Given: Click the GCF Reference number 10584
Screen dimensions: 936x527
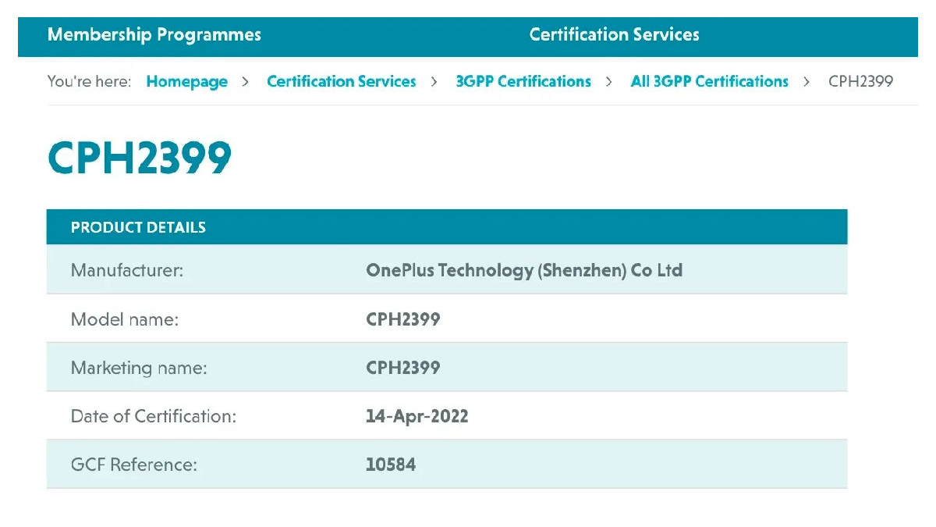Looking at the screenshot, I should point(390,465).
